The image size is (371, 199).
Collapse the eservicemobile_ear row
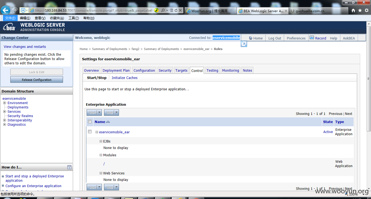[97, 132]
